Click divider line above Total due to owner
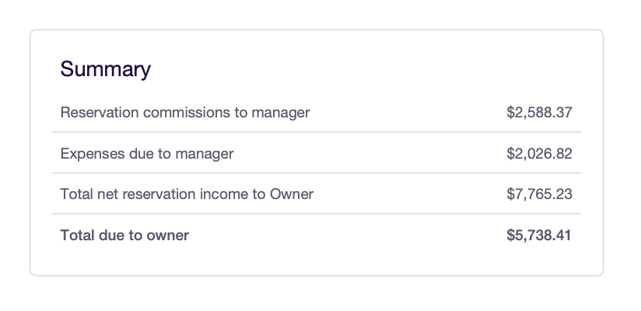The image size is (641, 311). click(317, 214)
